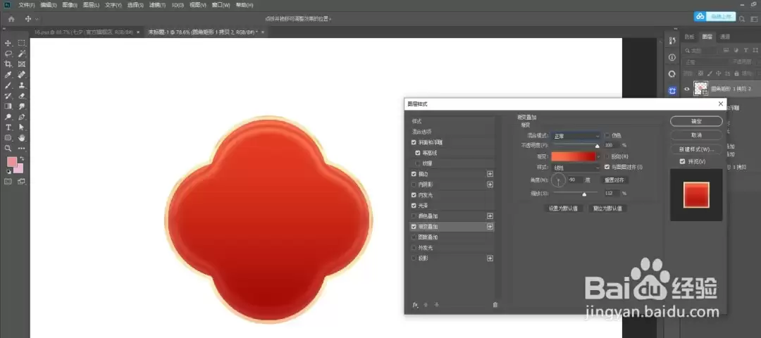The image size is (761, 338).
Task: Click the foreground color swatch
Action: pyautogui.click(x=11, y=161)
